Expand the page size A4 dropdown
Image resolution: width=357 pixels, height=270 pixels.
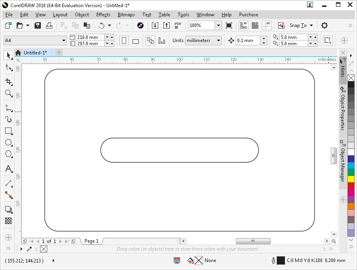click(64, 40)
